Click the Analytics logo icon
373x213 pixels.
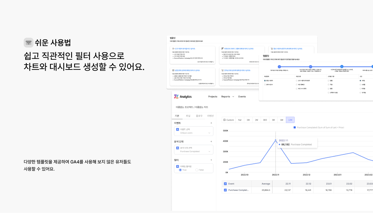point(176,97)
